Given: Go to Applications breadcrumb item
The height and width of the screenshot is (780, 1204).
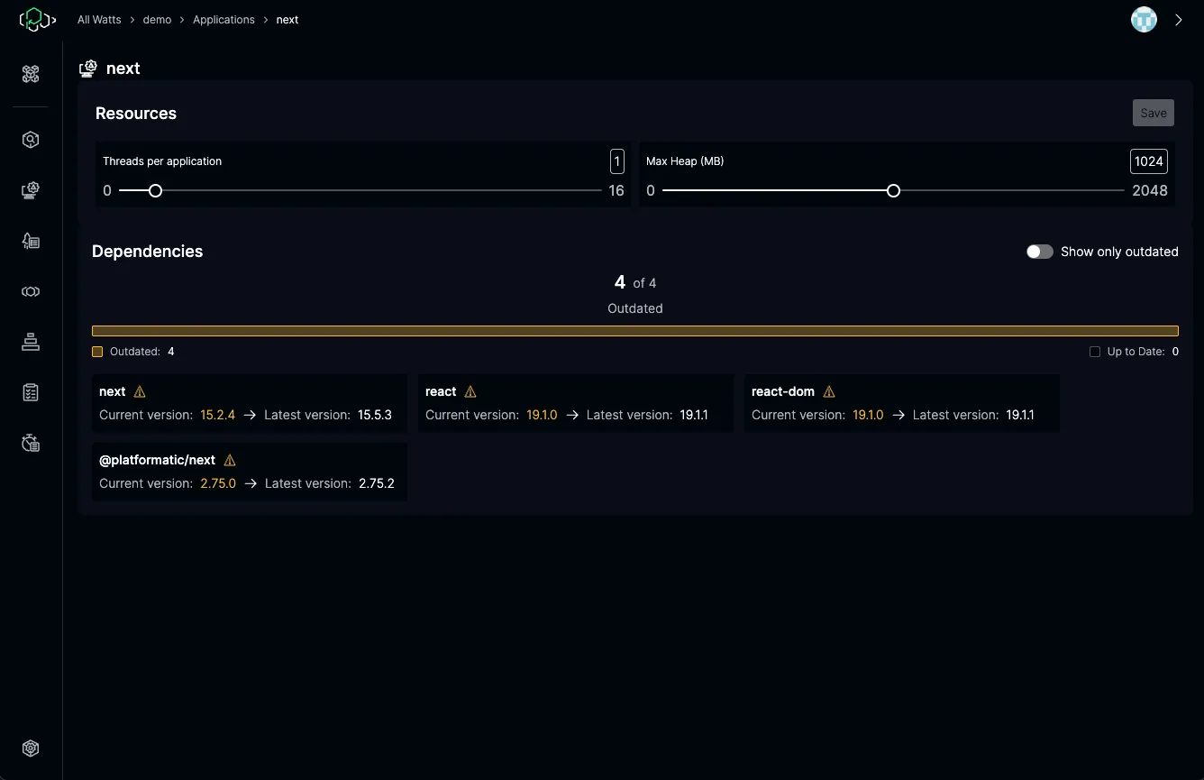Looking at the screenshot, I should (223, 20).
